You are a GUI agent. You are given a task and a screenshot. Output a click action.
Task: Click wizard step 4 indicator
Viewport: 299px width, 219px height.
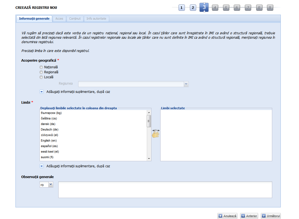click(x=215, y=8)
